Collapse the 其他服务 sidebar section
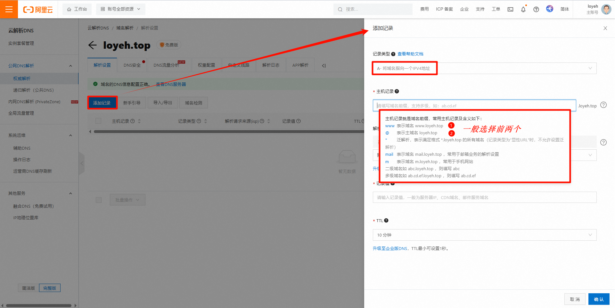Screen dimensions: 615x308 click(70, 193)
